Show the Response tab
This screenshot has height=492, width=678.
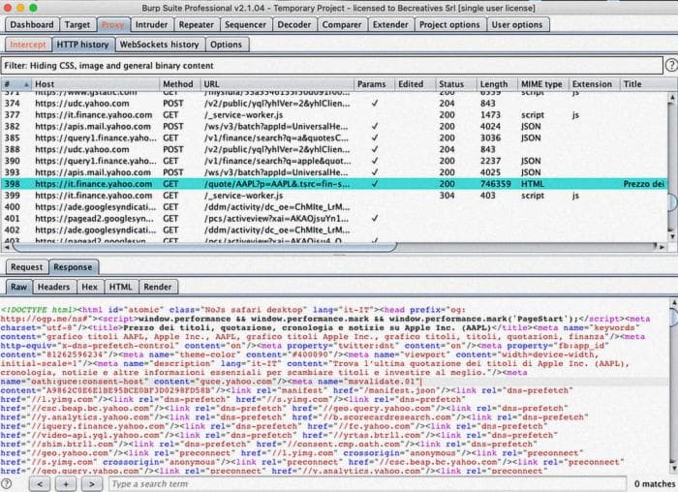click(x=73, y=267)
